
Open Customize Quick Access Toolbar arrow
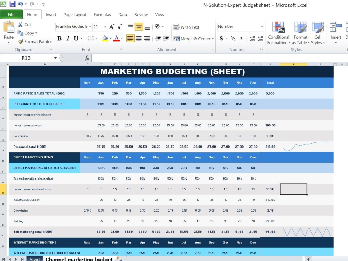[43, 4]
